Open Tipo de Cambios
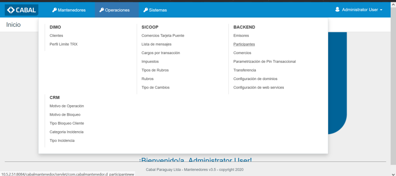The width and height of the screenshot is (396, 176). 156,88
